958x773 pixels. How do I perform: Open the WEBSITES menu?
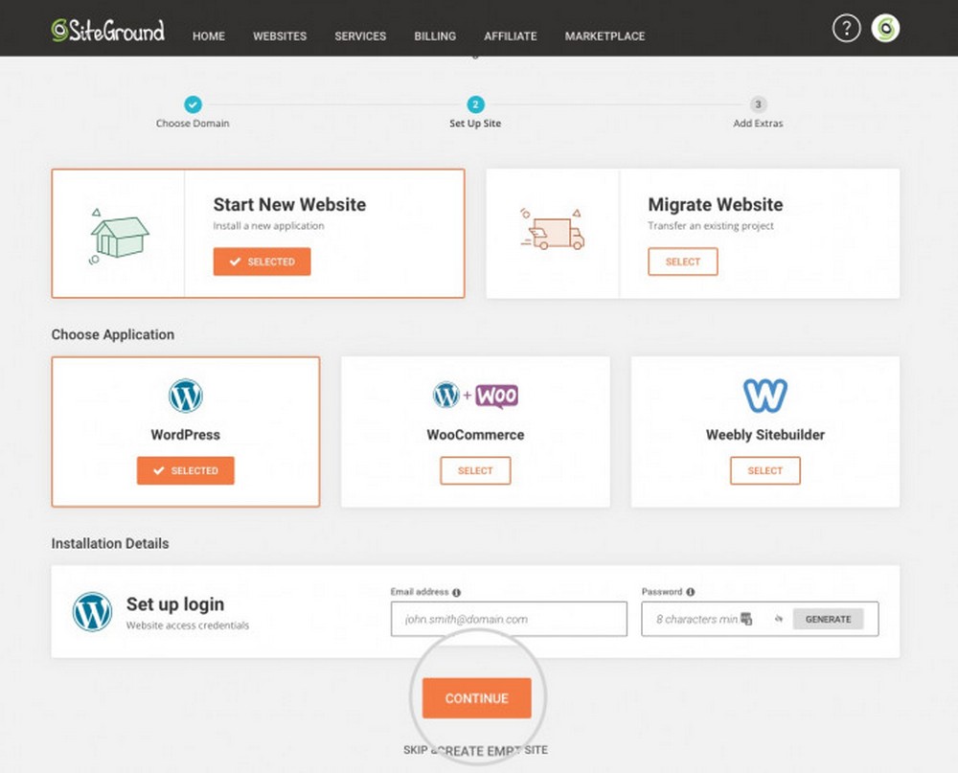[280, 36]
